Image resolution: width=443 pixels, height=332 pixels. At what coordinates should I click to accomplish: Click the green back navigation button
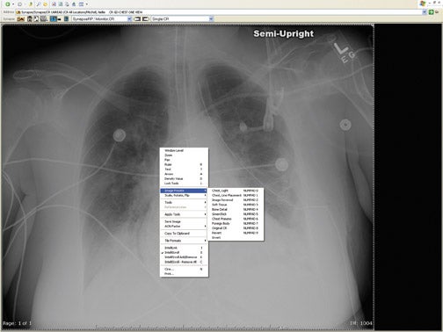click(x=8, y=4)
